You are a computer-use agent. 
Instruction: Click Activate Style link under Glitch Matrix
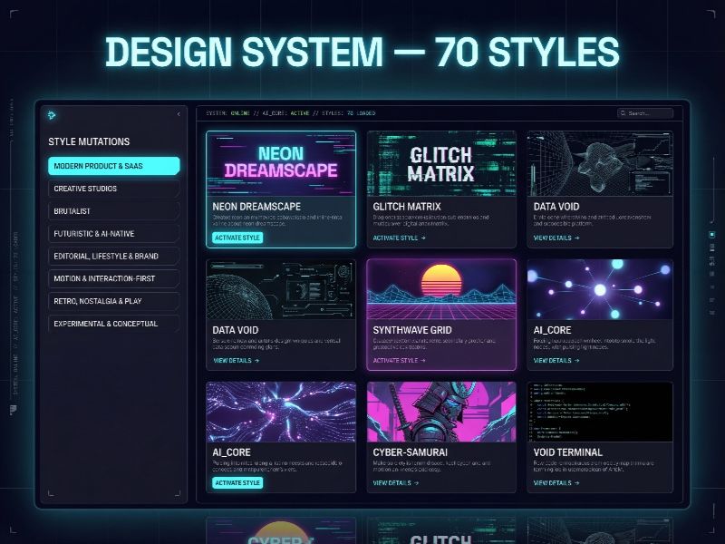[399, 238]
